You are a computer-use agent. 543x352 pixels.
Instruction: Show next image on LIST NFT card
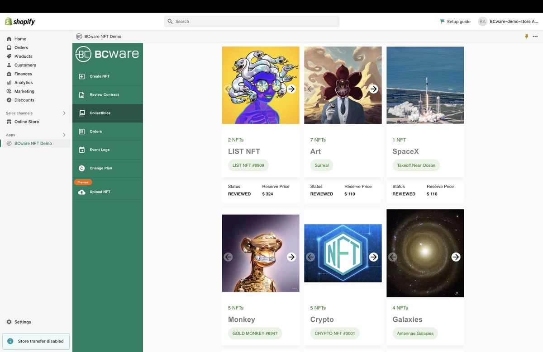(291, 89)
